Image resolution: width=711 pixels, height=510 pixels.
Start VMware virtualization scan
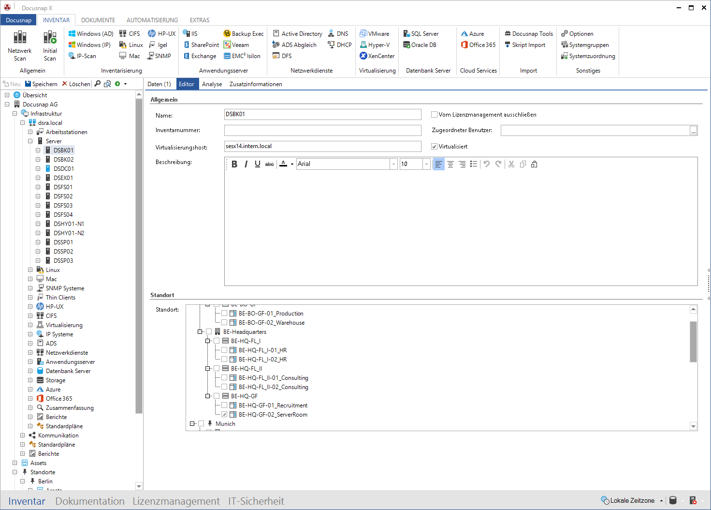point(375,34)
